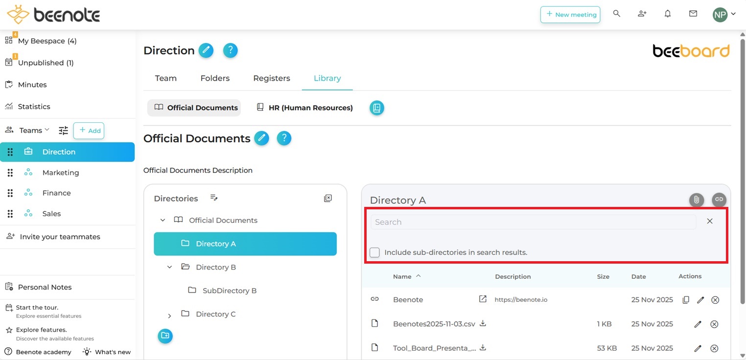Open the NP user profile dropdown
The width and height of the screenshot is (746, 360).
(724, 15)
